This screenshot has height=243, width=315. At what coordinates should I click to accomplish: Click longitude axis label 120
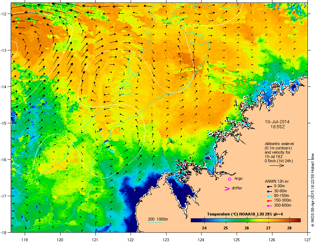[60, 239]
